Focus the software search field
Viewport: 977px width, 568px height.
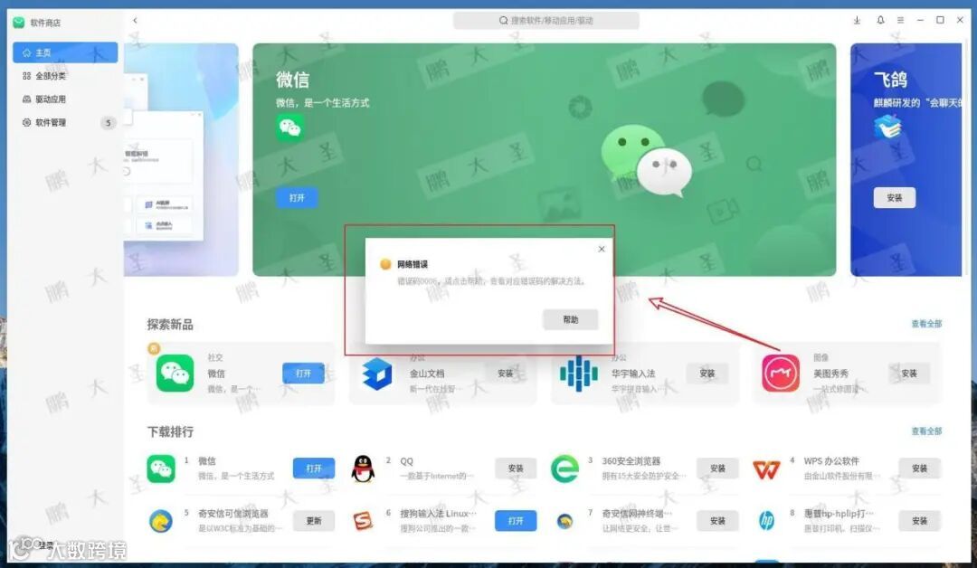point(545,21)
